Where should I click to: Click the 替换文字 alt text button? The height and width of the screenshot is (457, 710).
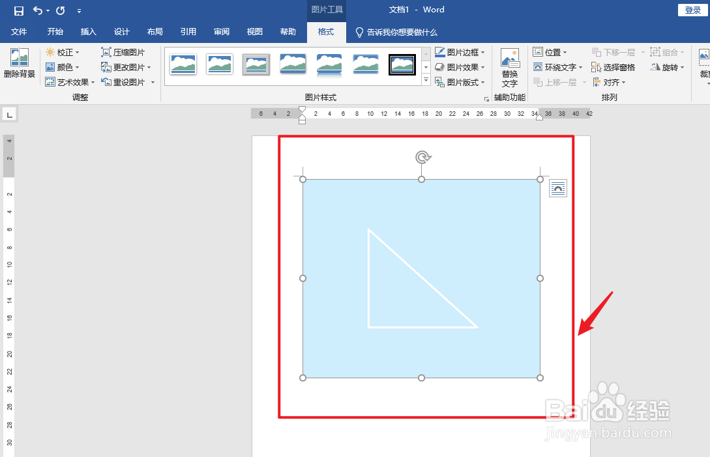coord(510,68)
